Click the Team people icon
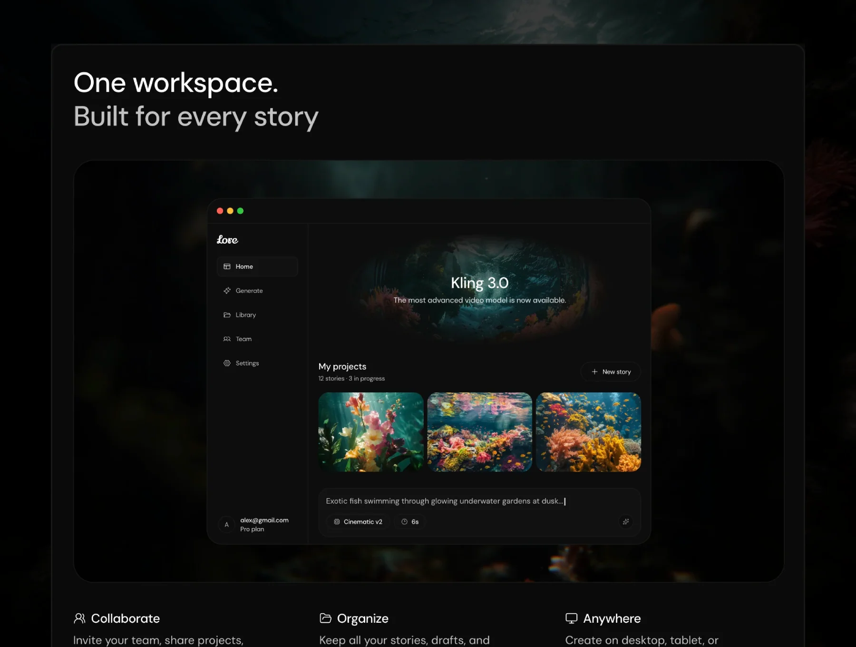Screen dimensions: 856x647 pos(227,339)
